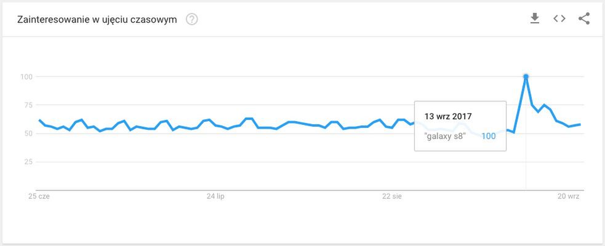Click the trend line's leftmost starting point

(x=39, y=120)
